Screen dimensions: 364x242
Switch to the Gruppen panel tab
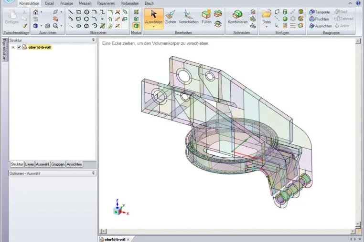pos(58,164)
